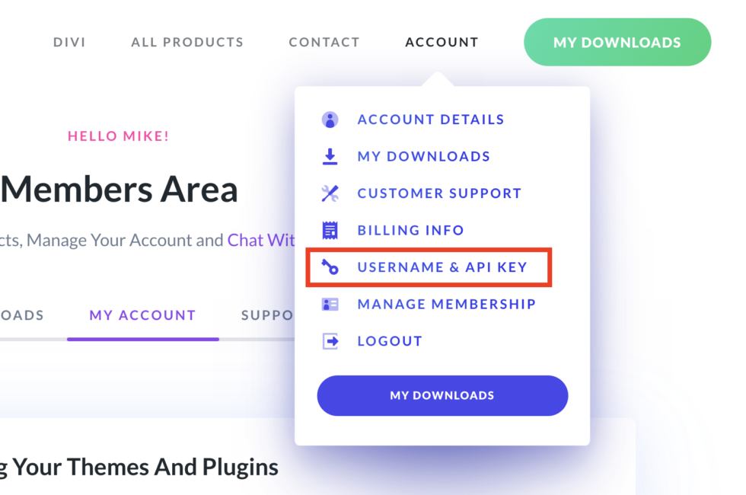Click the Manage Membership card icon

[330, 304]
